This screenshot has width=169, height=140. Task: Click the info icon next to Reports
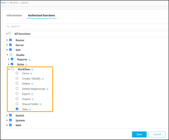(29, 60)
